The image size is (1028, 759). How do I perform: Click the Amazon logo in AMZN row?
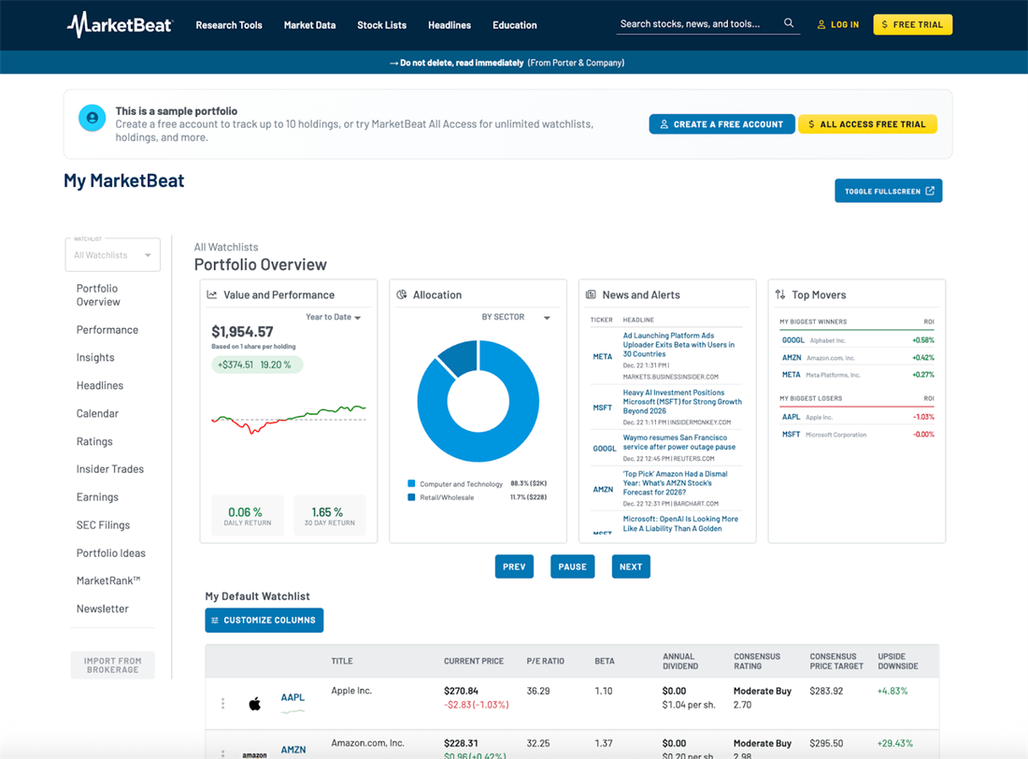[254, 754]
